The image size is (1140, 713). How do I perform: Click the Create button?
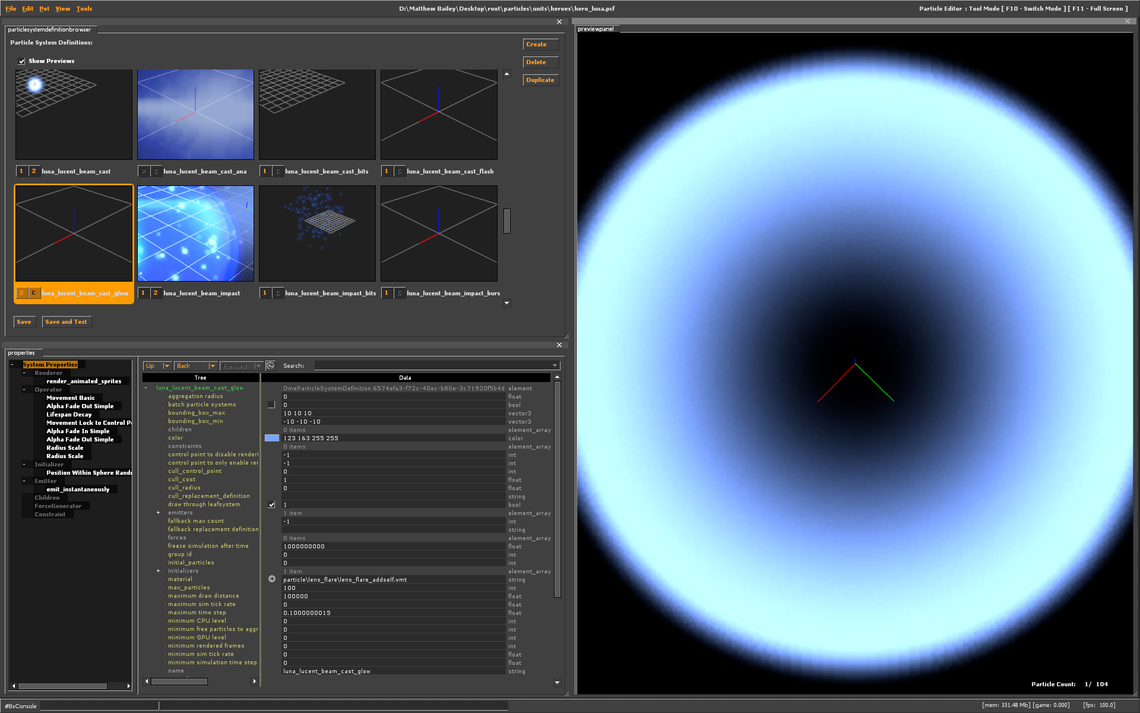(541, 45)
